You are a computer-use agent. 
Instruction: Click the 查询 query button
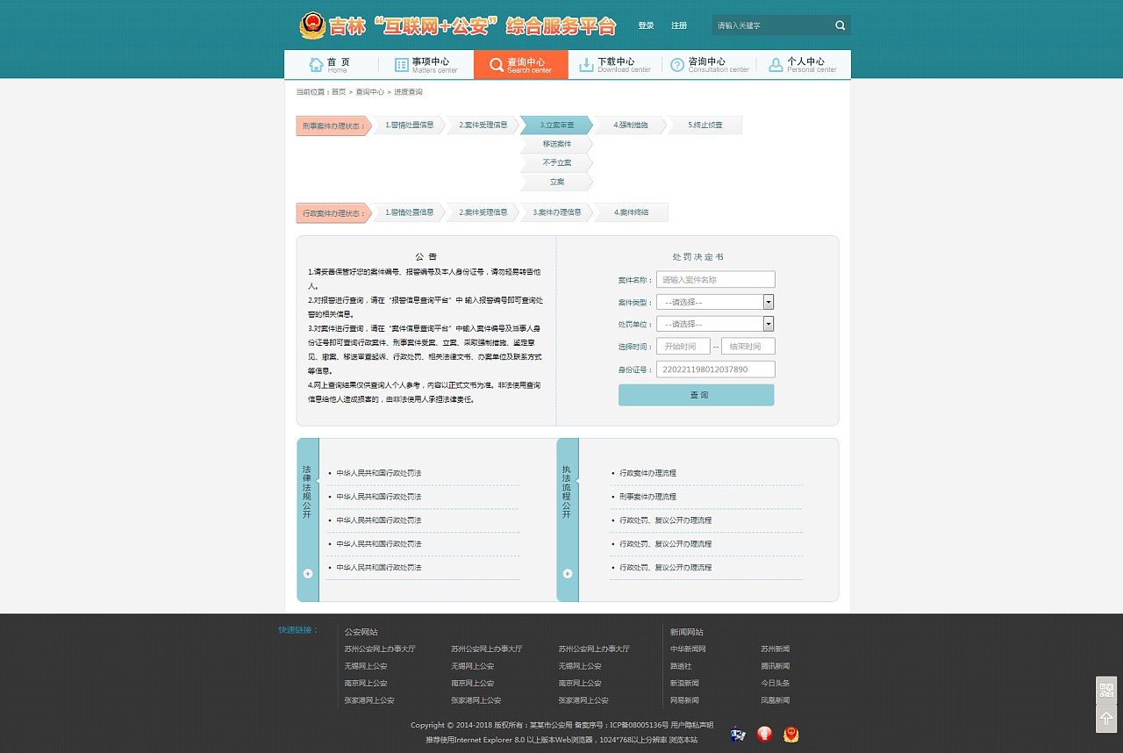[697, 395]
